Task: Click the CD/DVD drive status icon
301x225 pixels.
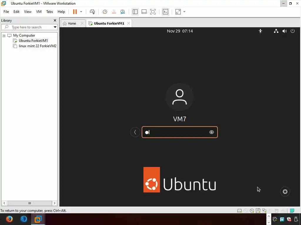Action: tap(252, 211)
